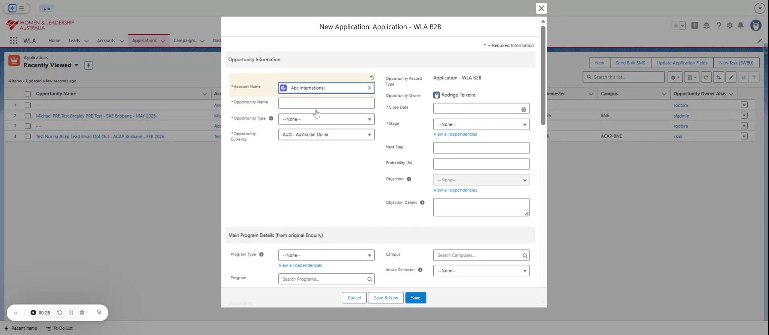Open the Close Date calendar picker
Image resolution: width=769 pixels, height=335 pixels.
tap(523, 109)
